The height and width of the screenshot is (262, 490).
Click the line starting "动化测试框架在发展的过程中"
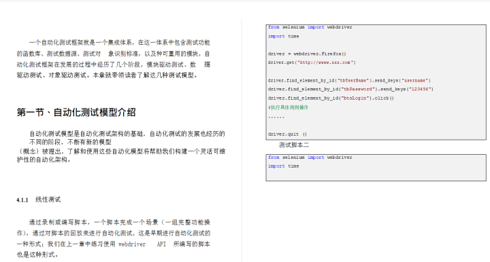[x=113, y=64]
